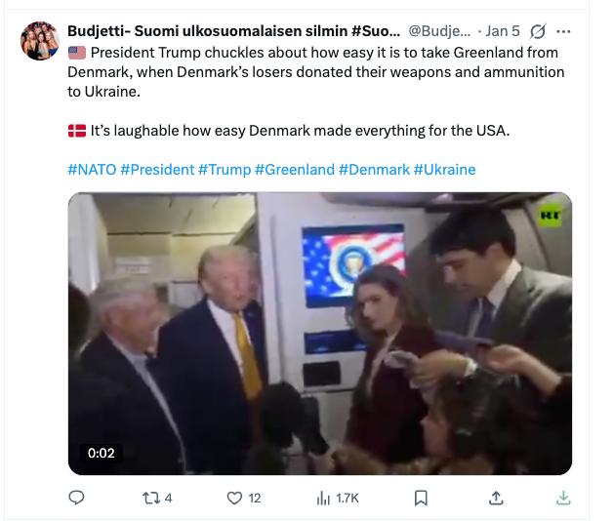The height and width of the screenshot is (521, 613).
Task: Open the share post icon
Action: (x=496, y=498)
